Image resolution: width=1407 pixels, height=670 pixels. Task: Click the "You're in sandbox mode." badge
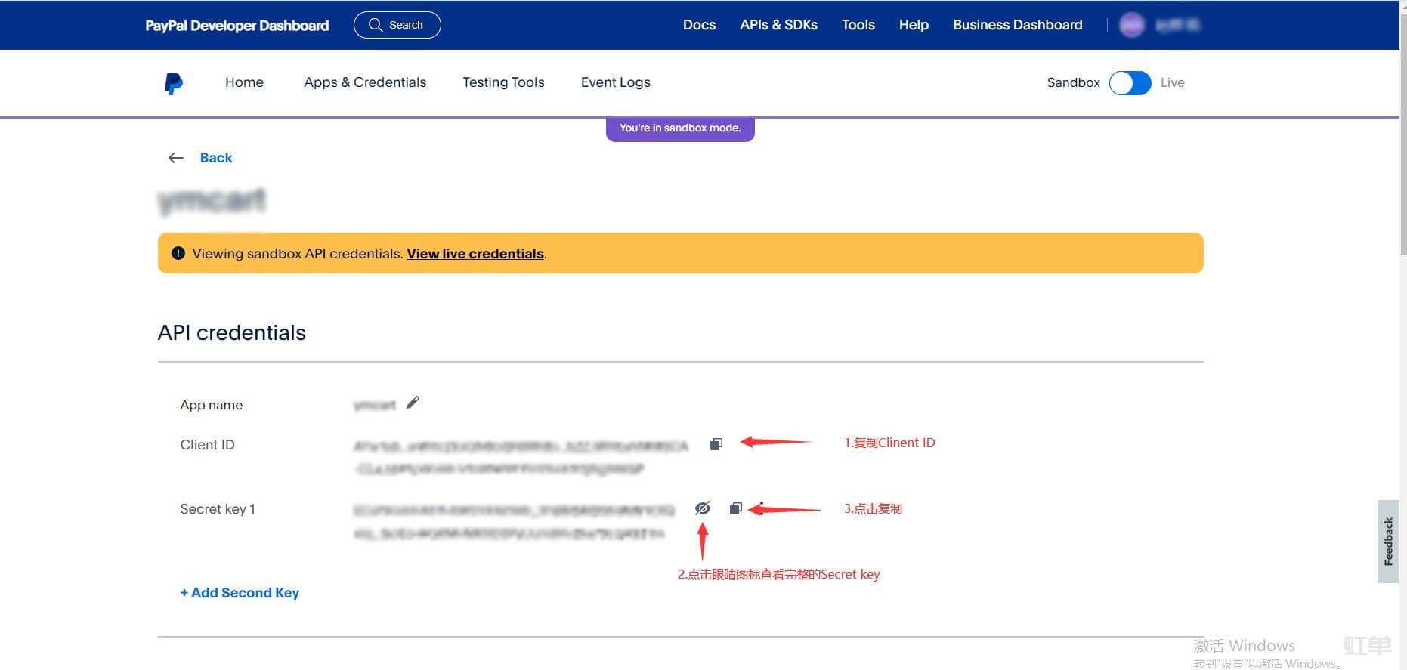680,128
